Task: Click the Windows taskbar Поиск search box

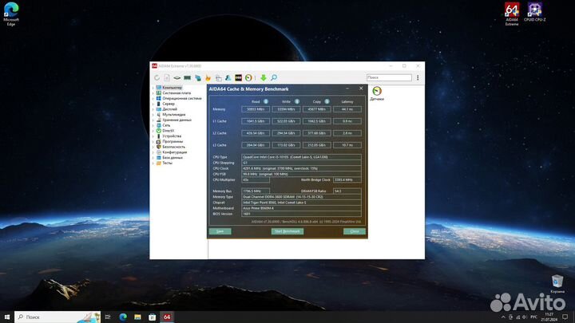Action: pos(57,317)
